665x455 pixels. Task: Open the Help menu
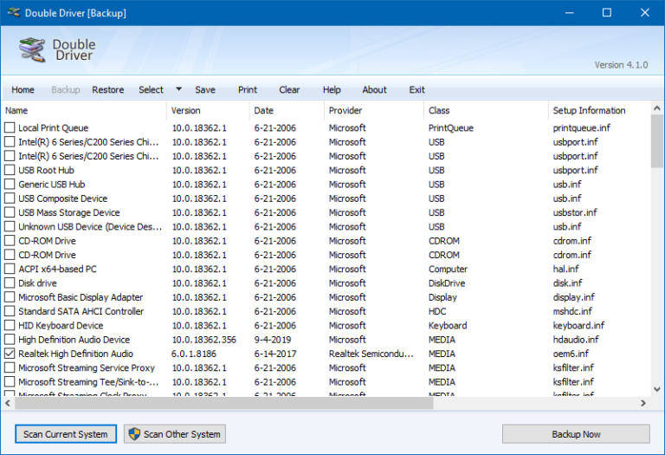[x=332, y=90]
